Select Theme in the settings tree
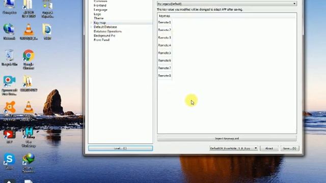 tap(98, 18)
